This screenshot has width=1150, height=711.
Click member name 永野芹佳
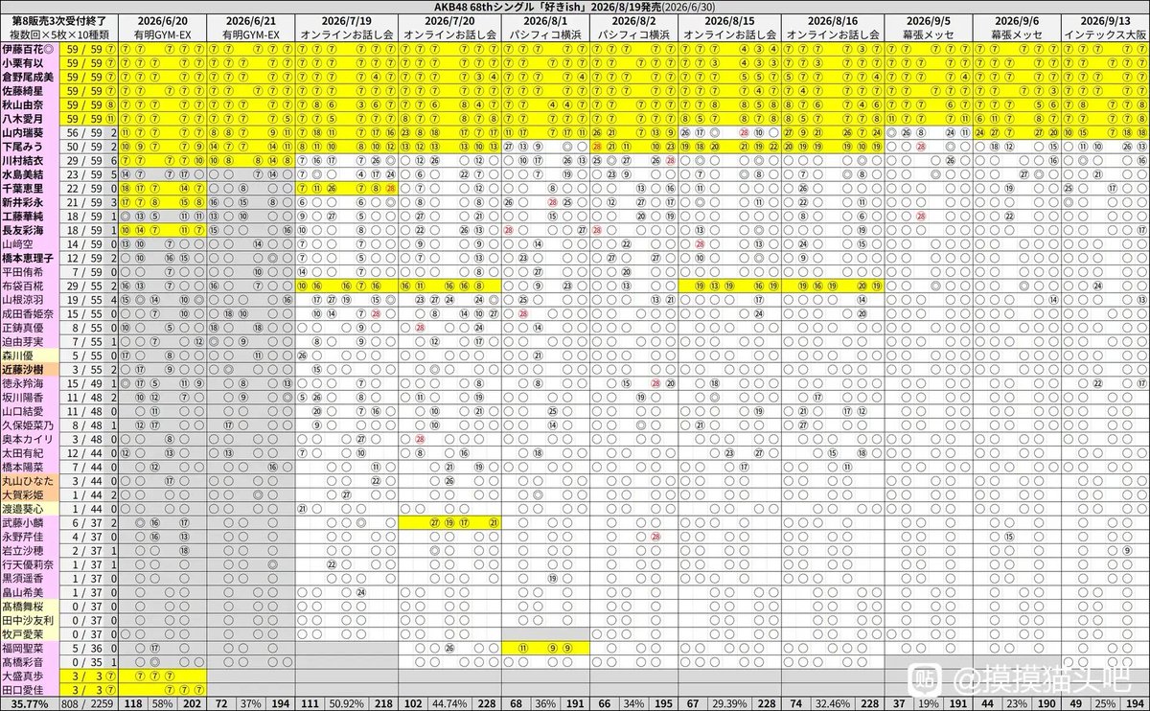pos(24,537)
